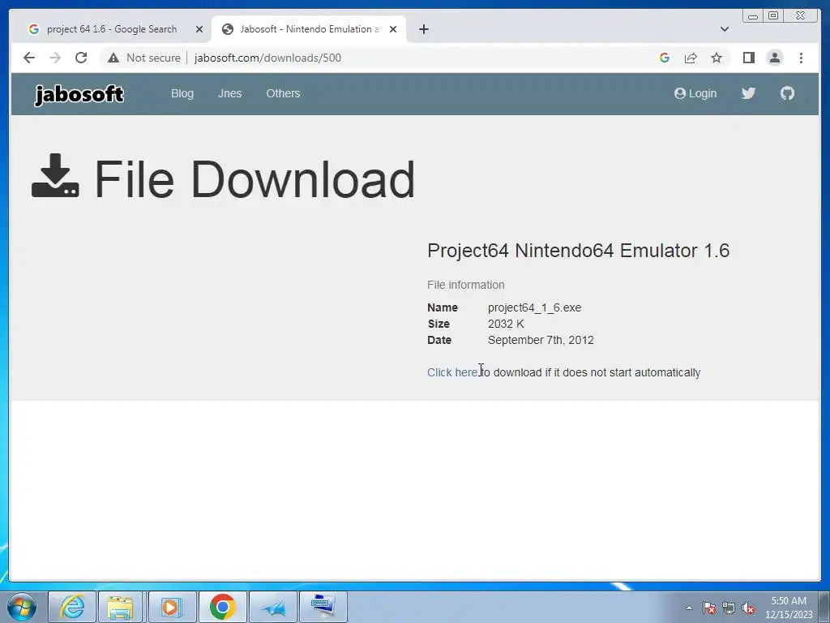Image resolution: width=830 pixels, height=623 pixels.
Task: Show hidden tray icons arrow
Action: click(689, 608)
